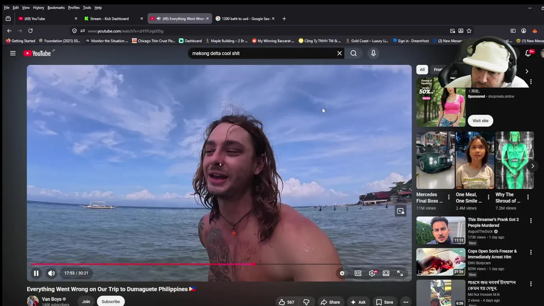Enter full screen mode
The width and height of the screenshot is (544, 306).
[x=400, y=273]
